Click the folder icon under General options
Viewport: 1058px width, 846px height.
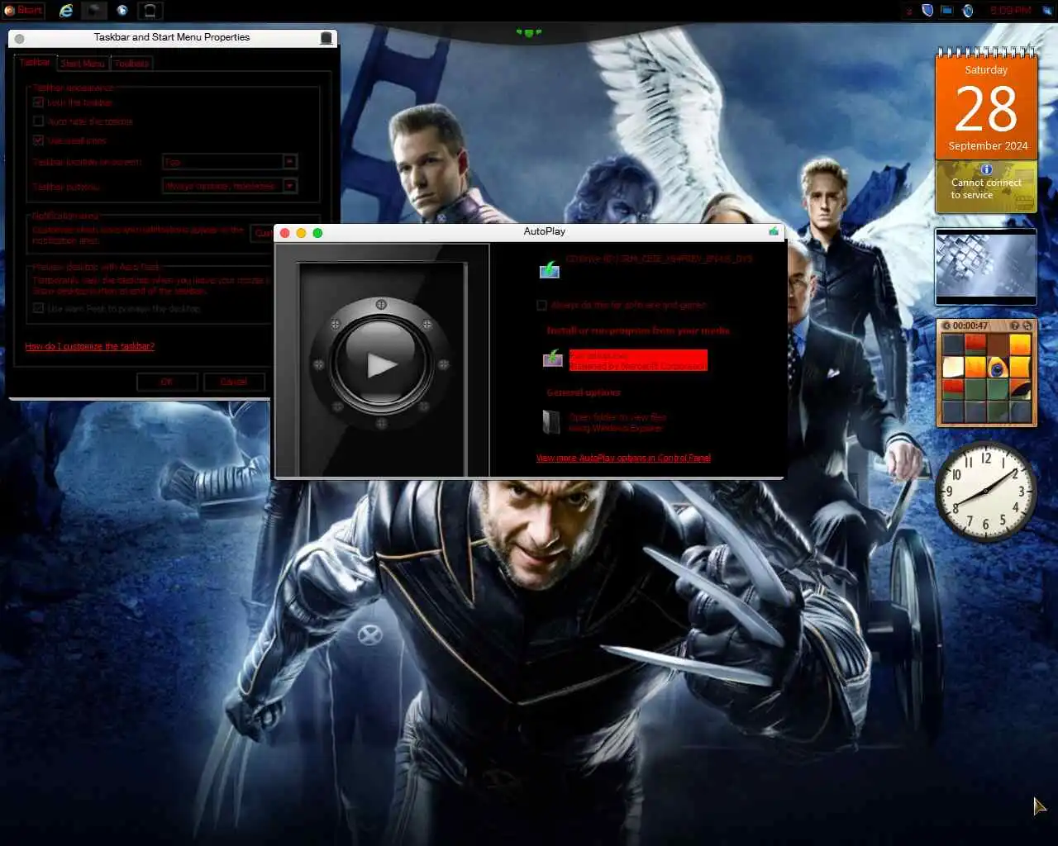click(x=550, y=422)
